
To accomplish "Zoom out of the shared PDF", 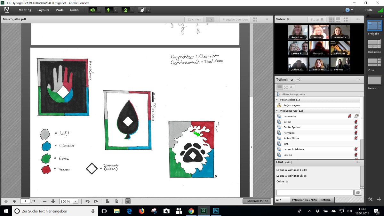I will point(44,201).
